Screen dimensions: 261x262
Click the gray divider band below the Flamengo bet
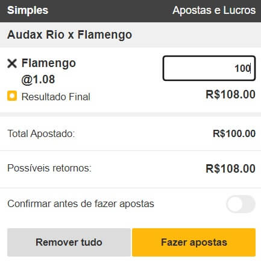click(130, 115)
